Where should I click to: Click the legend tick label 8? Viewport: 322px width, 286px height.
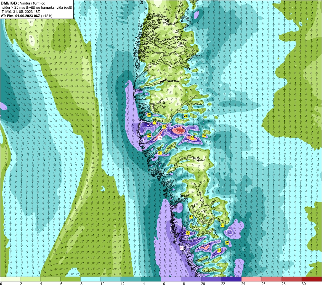81,284
